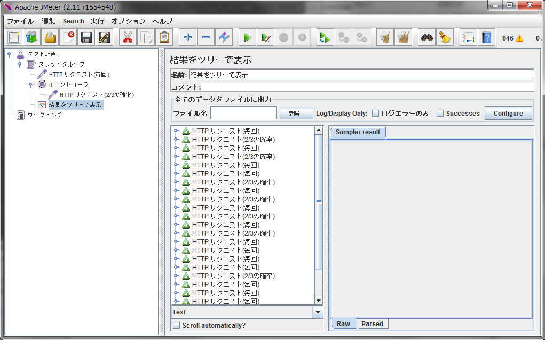This screenshot has height=340, width=545.
Task: Collapse the スレッドグループ node handle
Action: point(20,64)
